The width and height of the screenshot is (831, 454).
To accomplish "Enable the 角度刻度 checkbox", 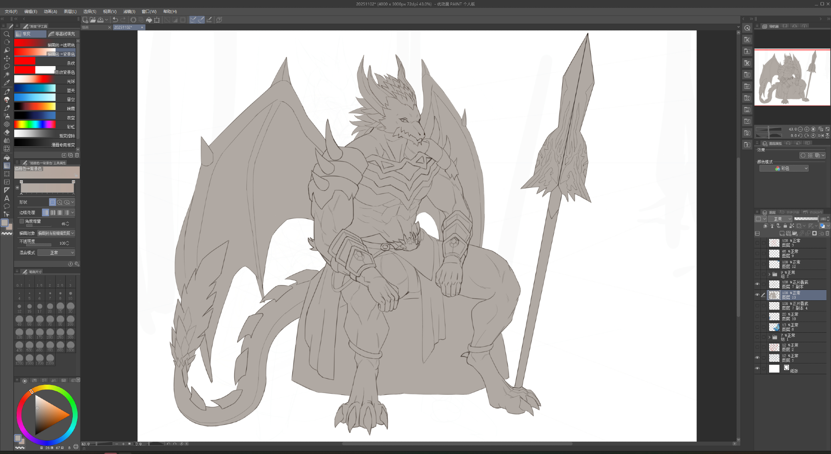I will click(x=22, y=221).
